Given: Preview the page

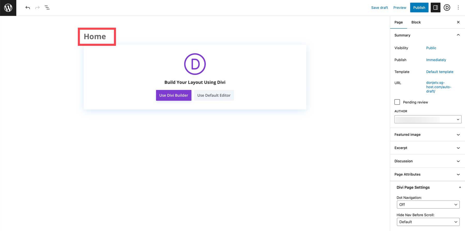Looking at the screenshot, I should [x=400, y=8].
